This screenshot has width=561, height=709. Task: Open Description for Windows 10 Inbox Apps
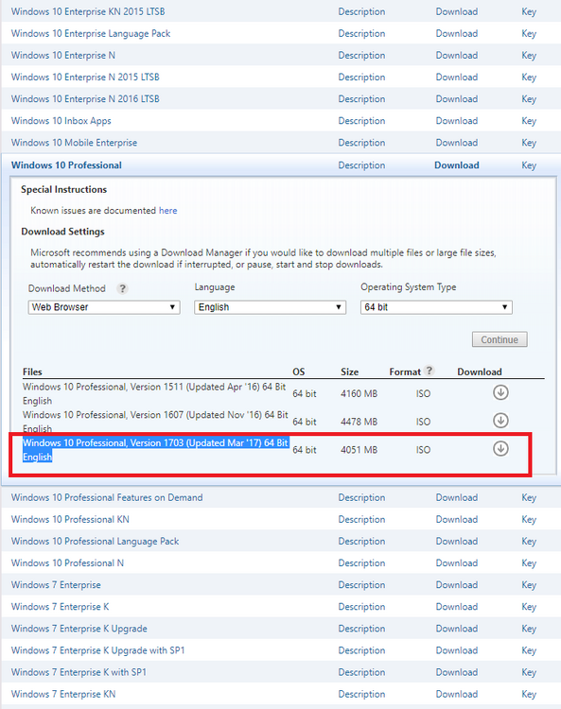(x=361, y=121)
